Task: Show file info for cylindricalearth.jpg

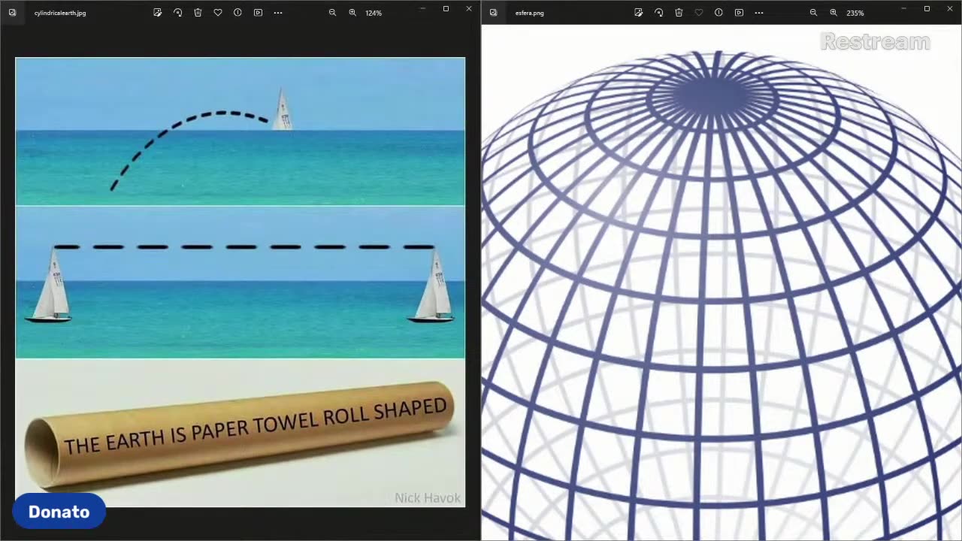Action: coord(237,13)
